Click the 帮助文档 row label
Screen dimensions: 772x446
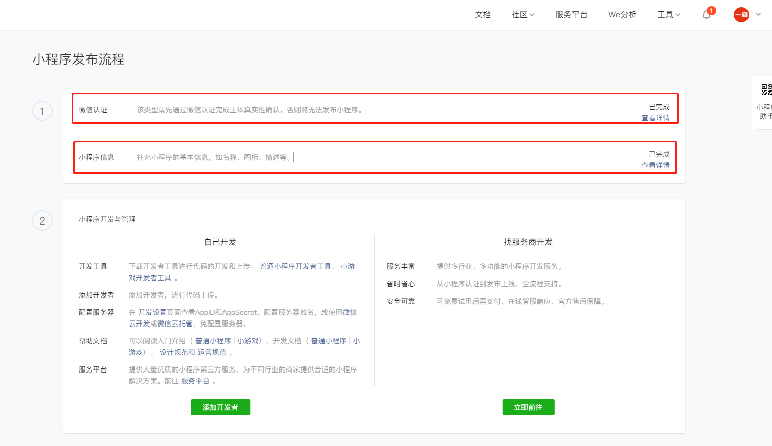click(x=93, y=341)
